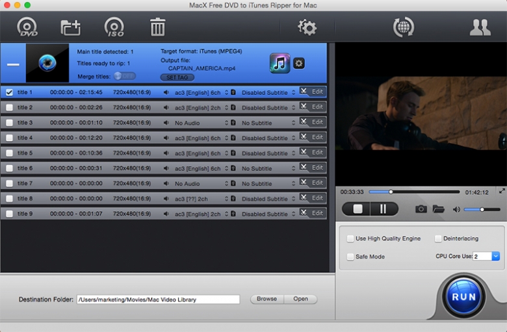Uncheck the title 1 checkbox
Viewport: 507px width, 332px height.
click(9, 92)
